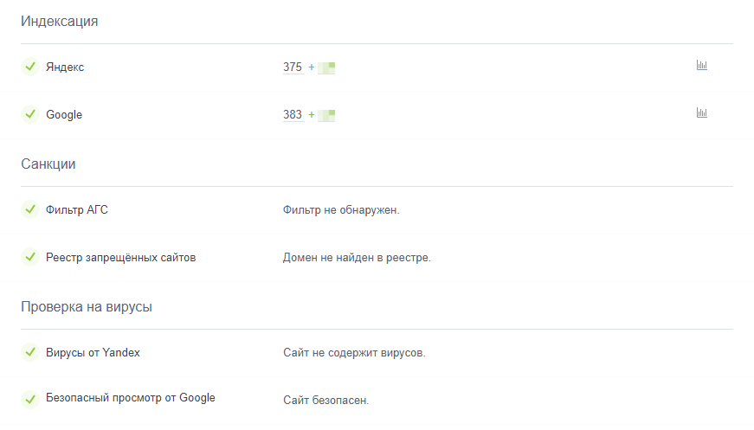The image size is (754, 430).
Task: Click the Санкции section heading
Action: pos(48,164)
